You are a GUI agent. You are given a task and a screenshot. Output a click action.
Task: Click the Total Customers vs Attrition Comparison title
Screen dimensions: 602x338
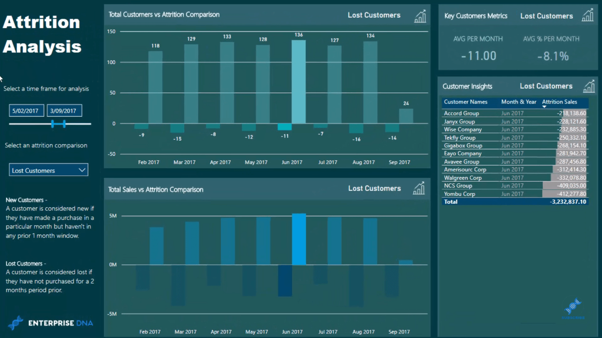pos(164,15)
